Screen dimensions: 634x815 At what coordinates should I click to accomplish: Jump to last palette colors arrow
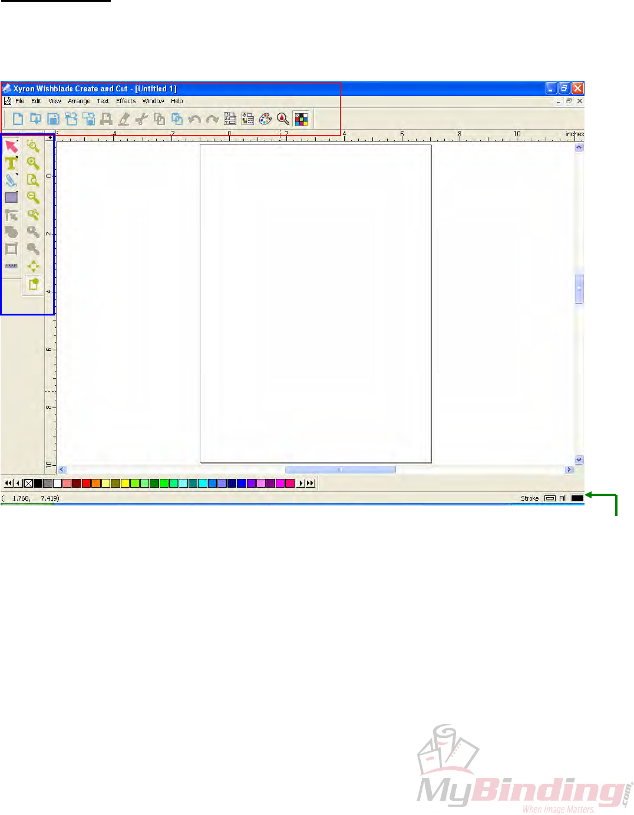pyautogui.click(x=311, y=483)
